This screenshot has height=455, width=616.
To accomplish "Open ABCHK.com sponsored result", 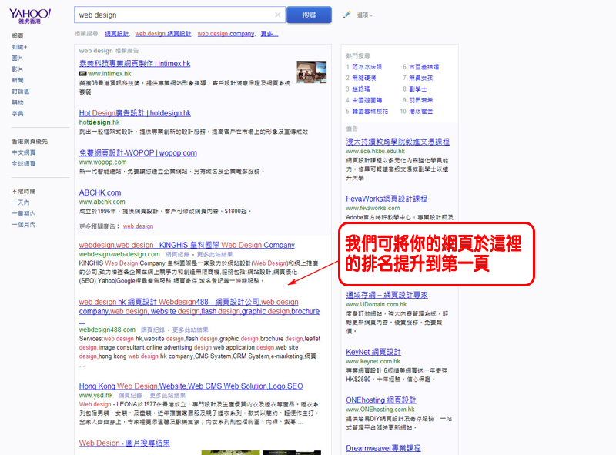I will coord(100,192).
